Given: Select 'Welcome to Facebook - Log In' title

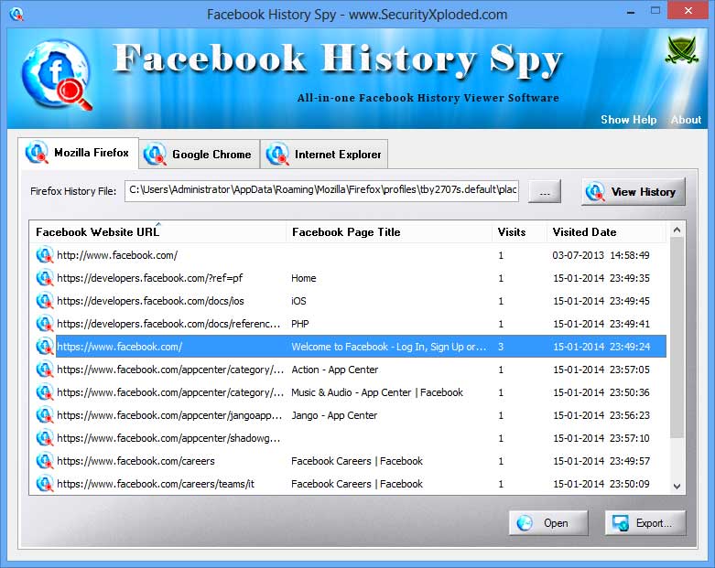Looking at the screenshot, I should 389,347.
